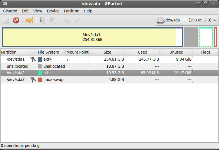The image size is (219, 150).
Task: Click the lock keys icon on /dev/sda1
Action: coord(33,59)
